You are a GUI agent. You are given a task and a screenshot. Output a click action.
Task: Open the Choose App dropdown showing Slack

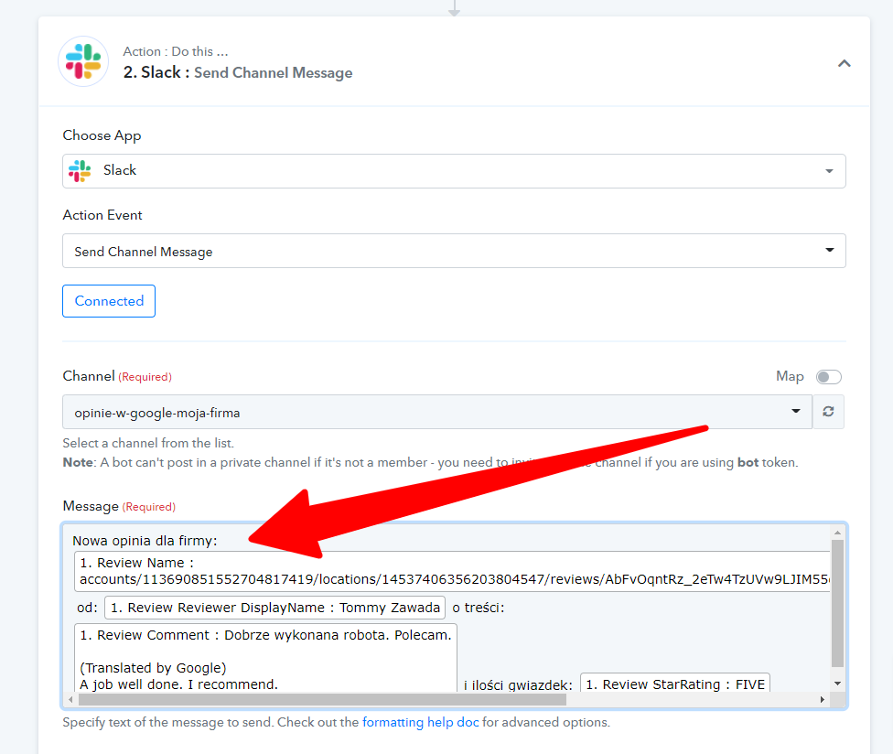click(454, 171)
